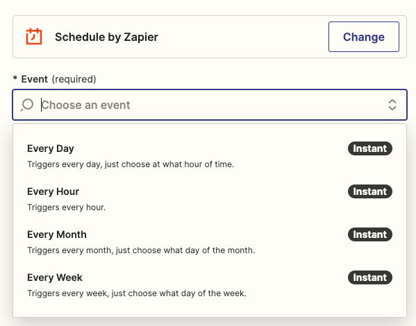
Task: Click the Instant badge beside Every Week
Action: click(370, 277)
